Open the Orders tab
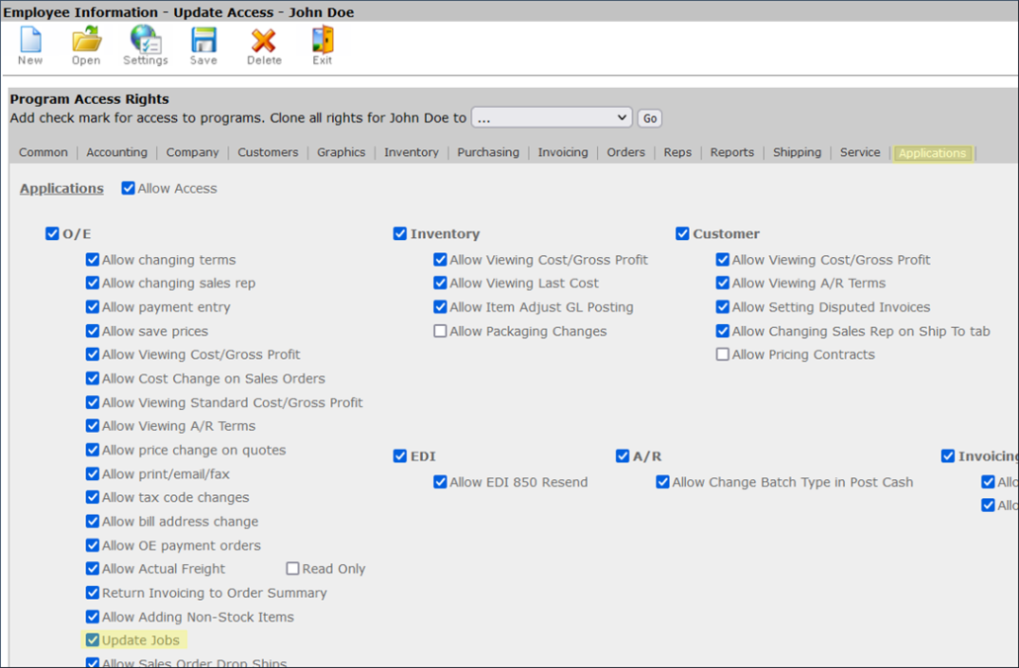The height and width of the screenshot is (668, 1019). point(626,152)
